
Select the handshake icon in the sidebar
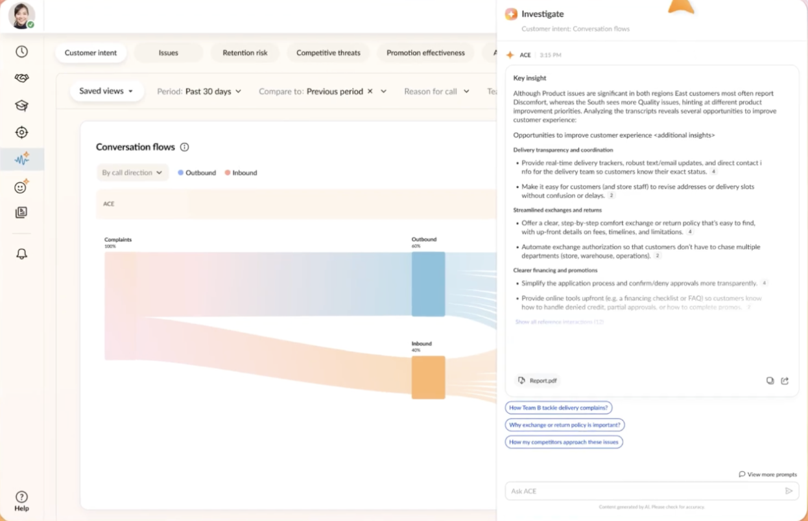21,78
